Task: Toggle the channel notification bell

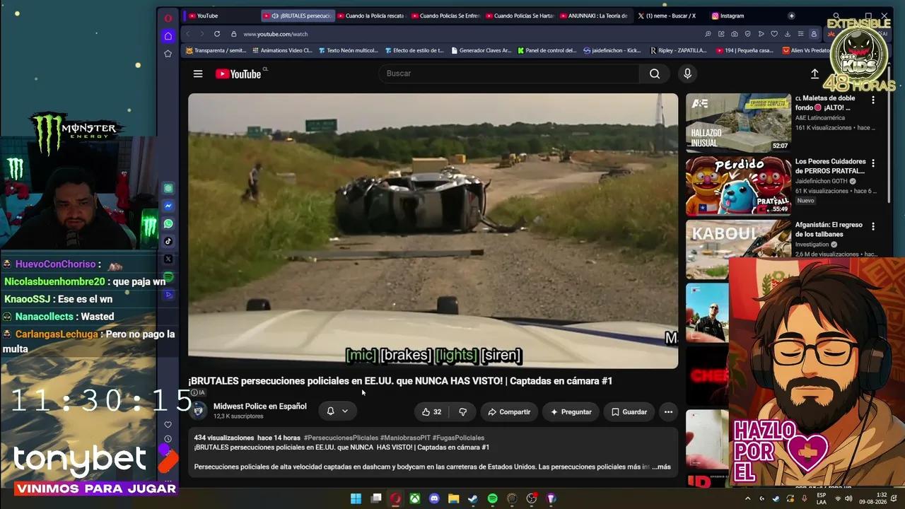Action: tap(330, 411)
